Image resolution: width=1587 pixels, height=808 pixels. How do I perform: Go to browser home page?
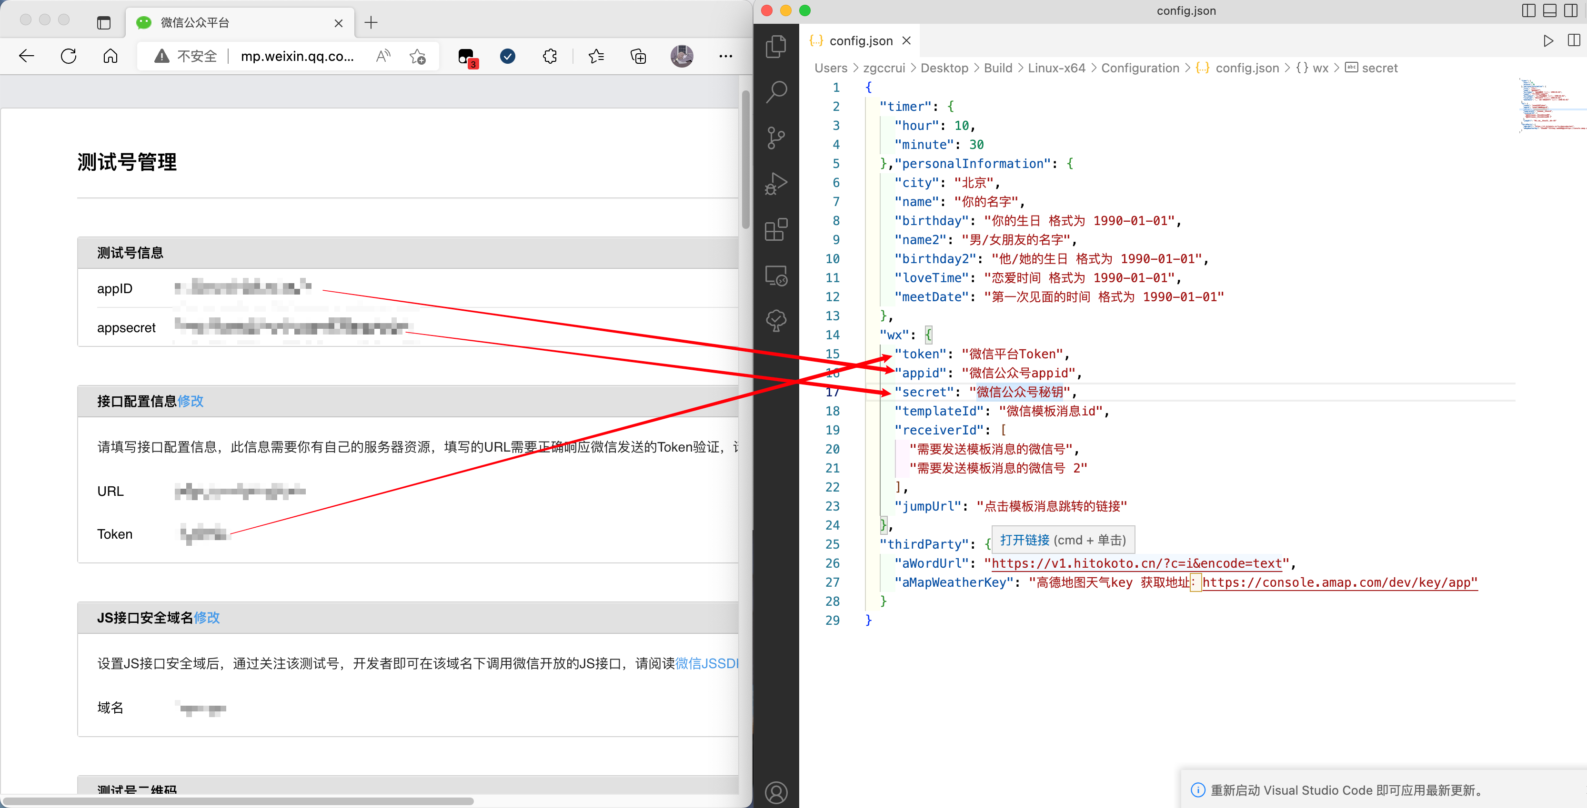click(x=110, y=57)
